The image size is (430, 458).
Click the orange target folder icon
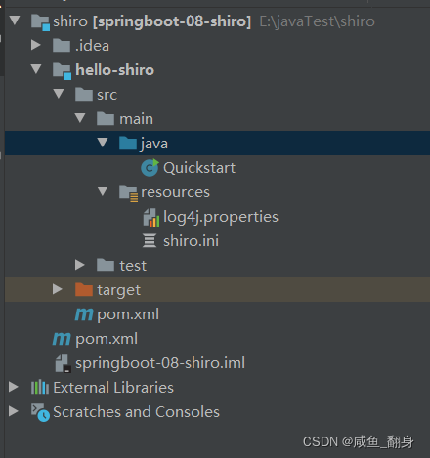[84, 289]
